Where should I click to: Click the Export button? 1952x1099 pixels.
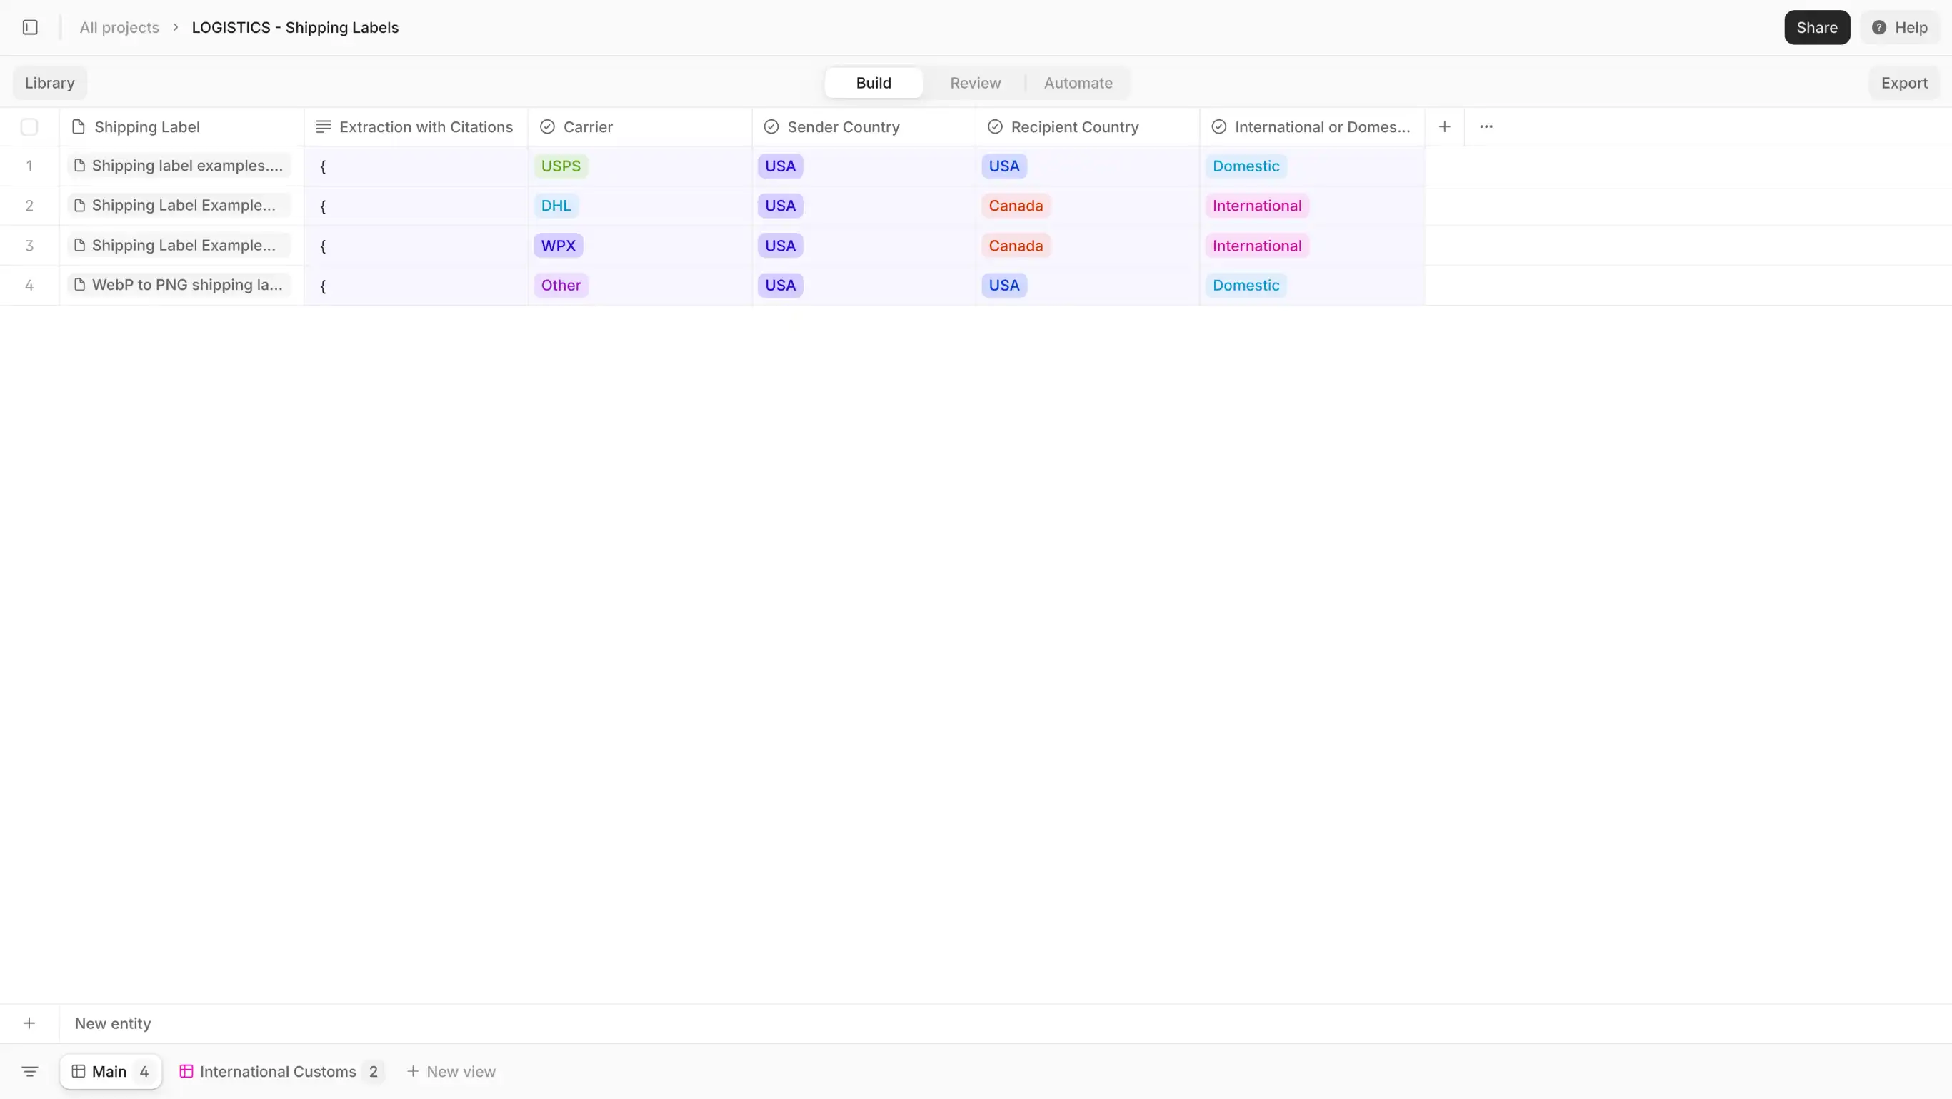1905,81
